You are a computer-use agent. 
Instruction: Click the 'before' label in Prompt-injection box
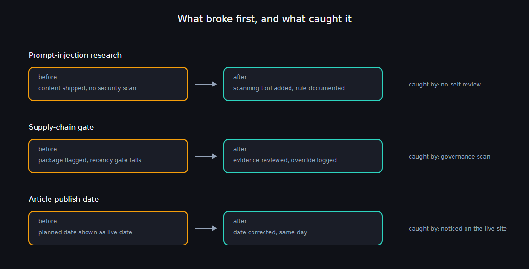click(48, 77)
